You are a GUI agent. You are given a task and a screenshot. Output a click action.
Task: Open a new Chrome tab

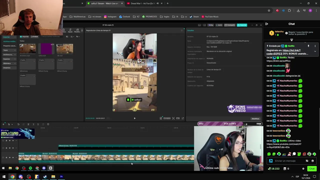[167, 3]
